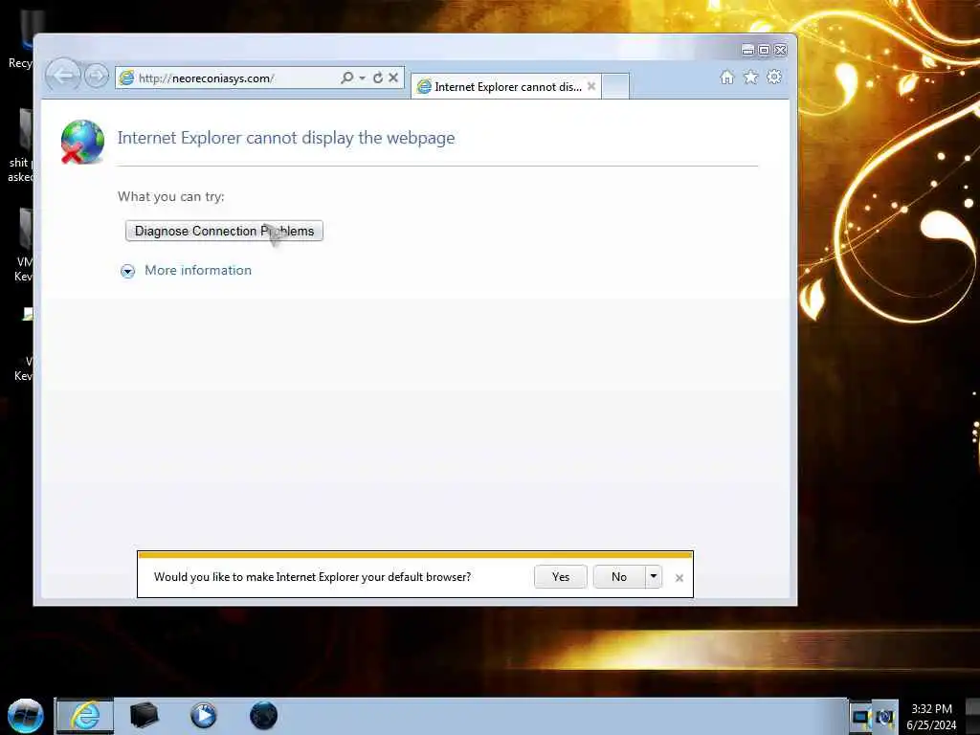
Task: Go back with the browser Back arrow
Action: click(63, 77)
